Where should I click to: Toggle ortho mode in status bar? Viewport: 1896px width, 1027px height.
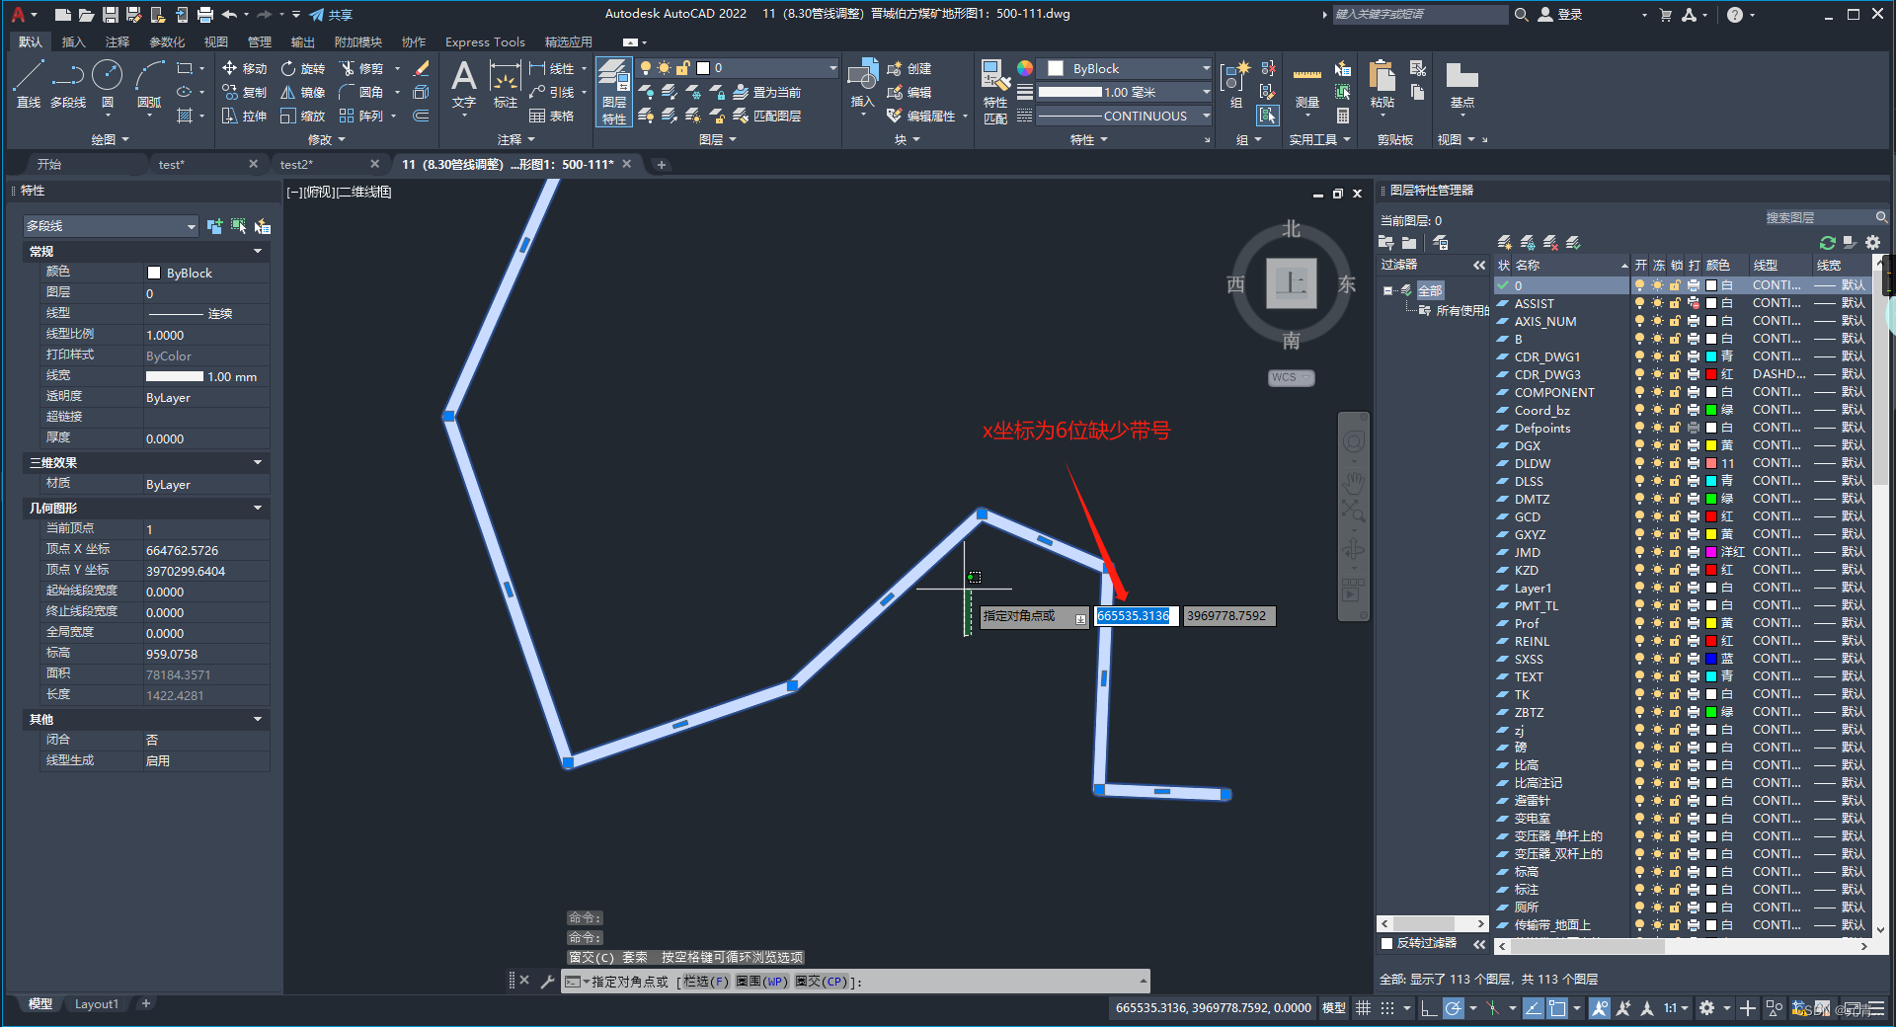[x=1428, y=1008]
